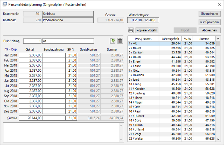Viewport: 224px width, 145px height.
Task: Delete employee with trash can icon
Action: click(x=120, y=41)
